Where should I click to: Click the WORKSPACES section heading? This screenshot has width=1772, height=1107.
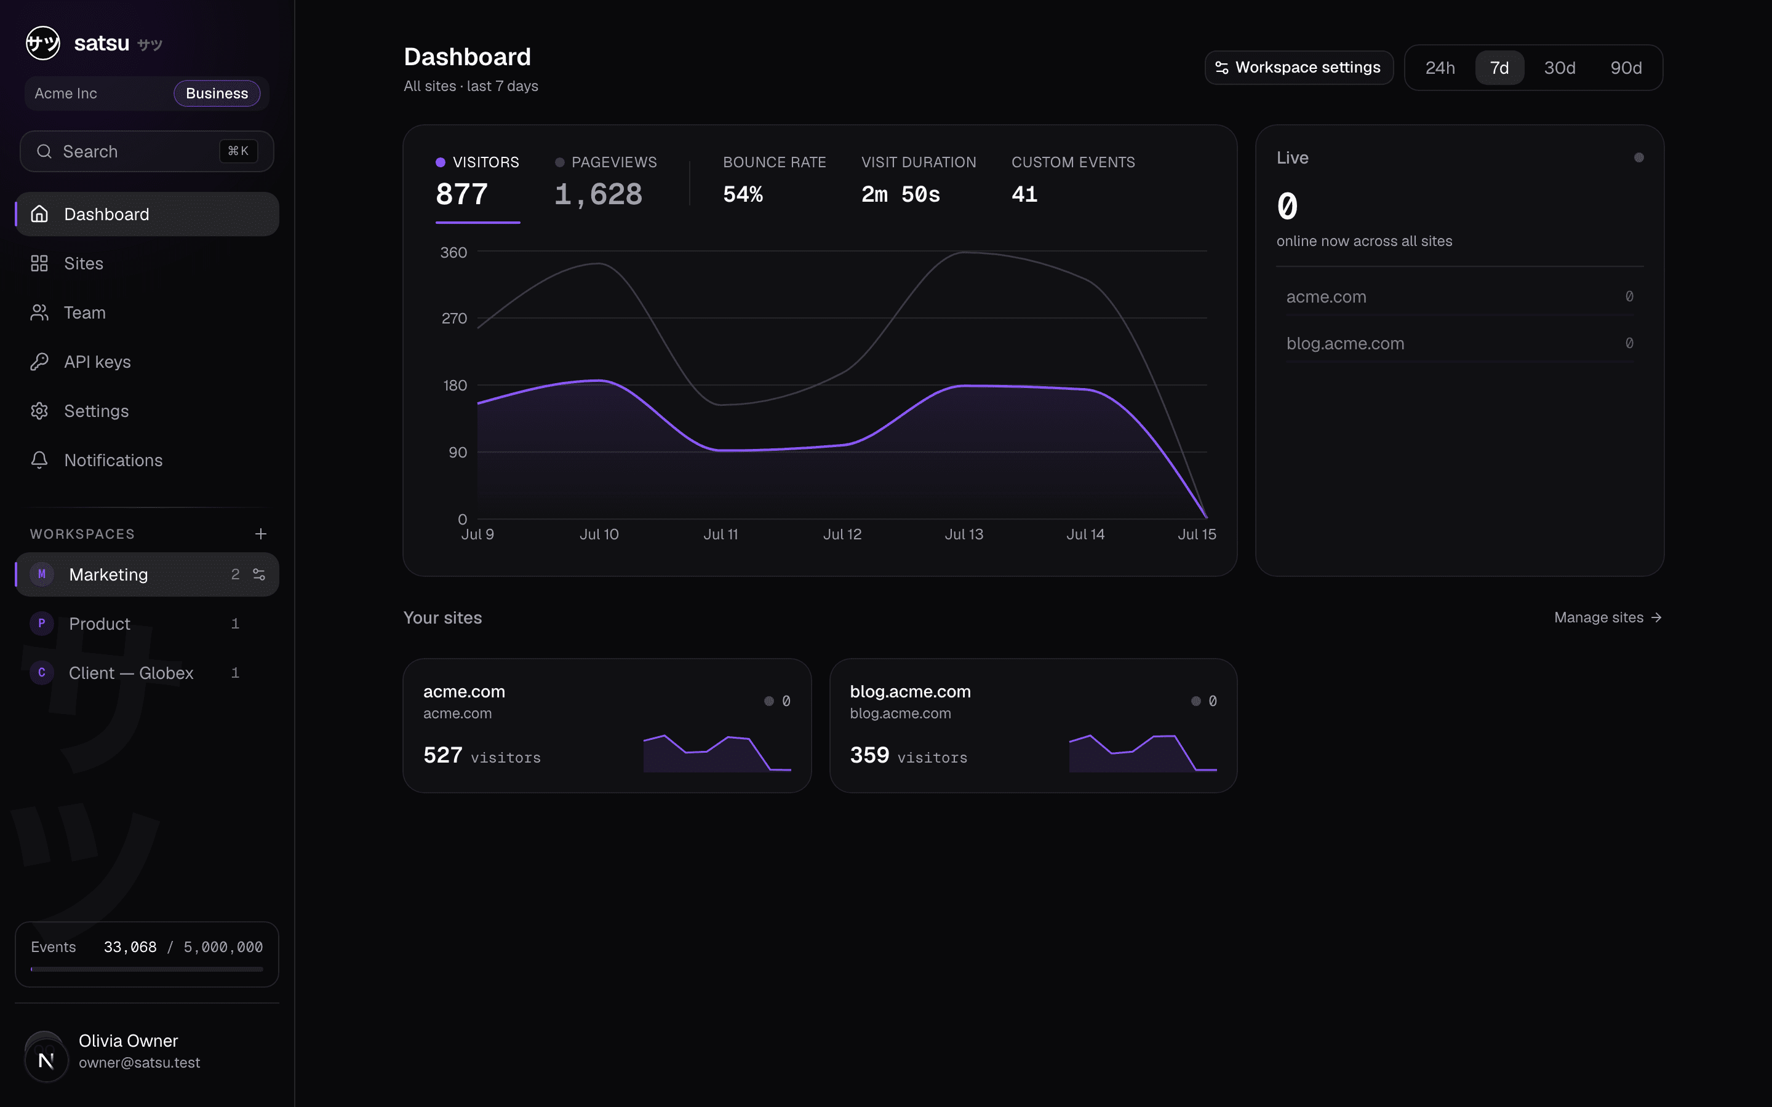pyautogui.click(x=82, y=534)
